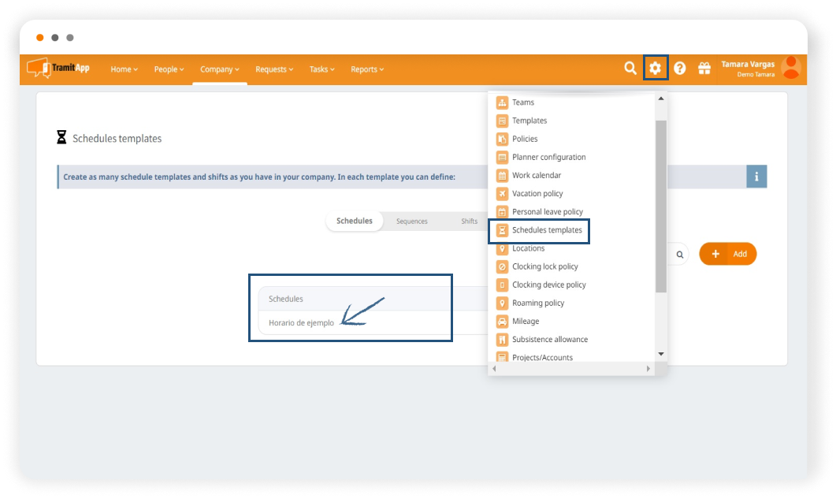Click the blue info icon button
This screenshot has width=836, height=499.
coord(756,177)
